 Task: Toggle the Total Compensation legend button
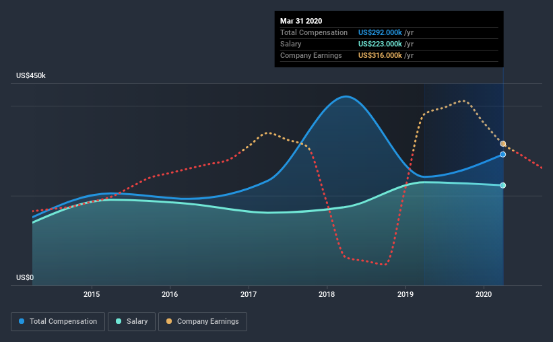58,322
